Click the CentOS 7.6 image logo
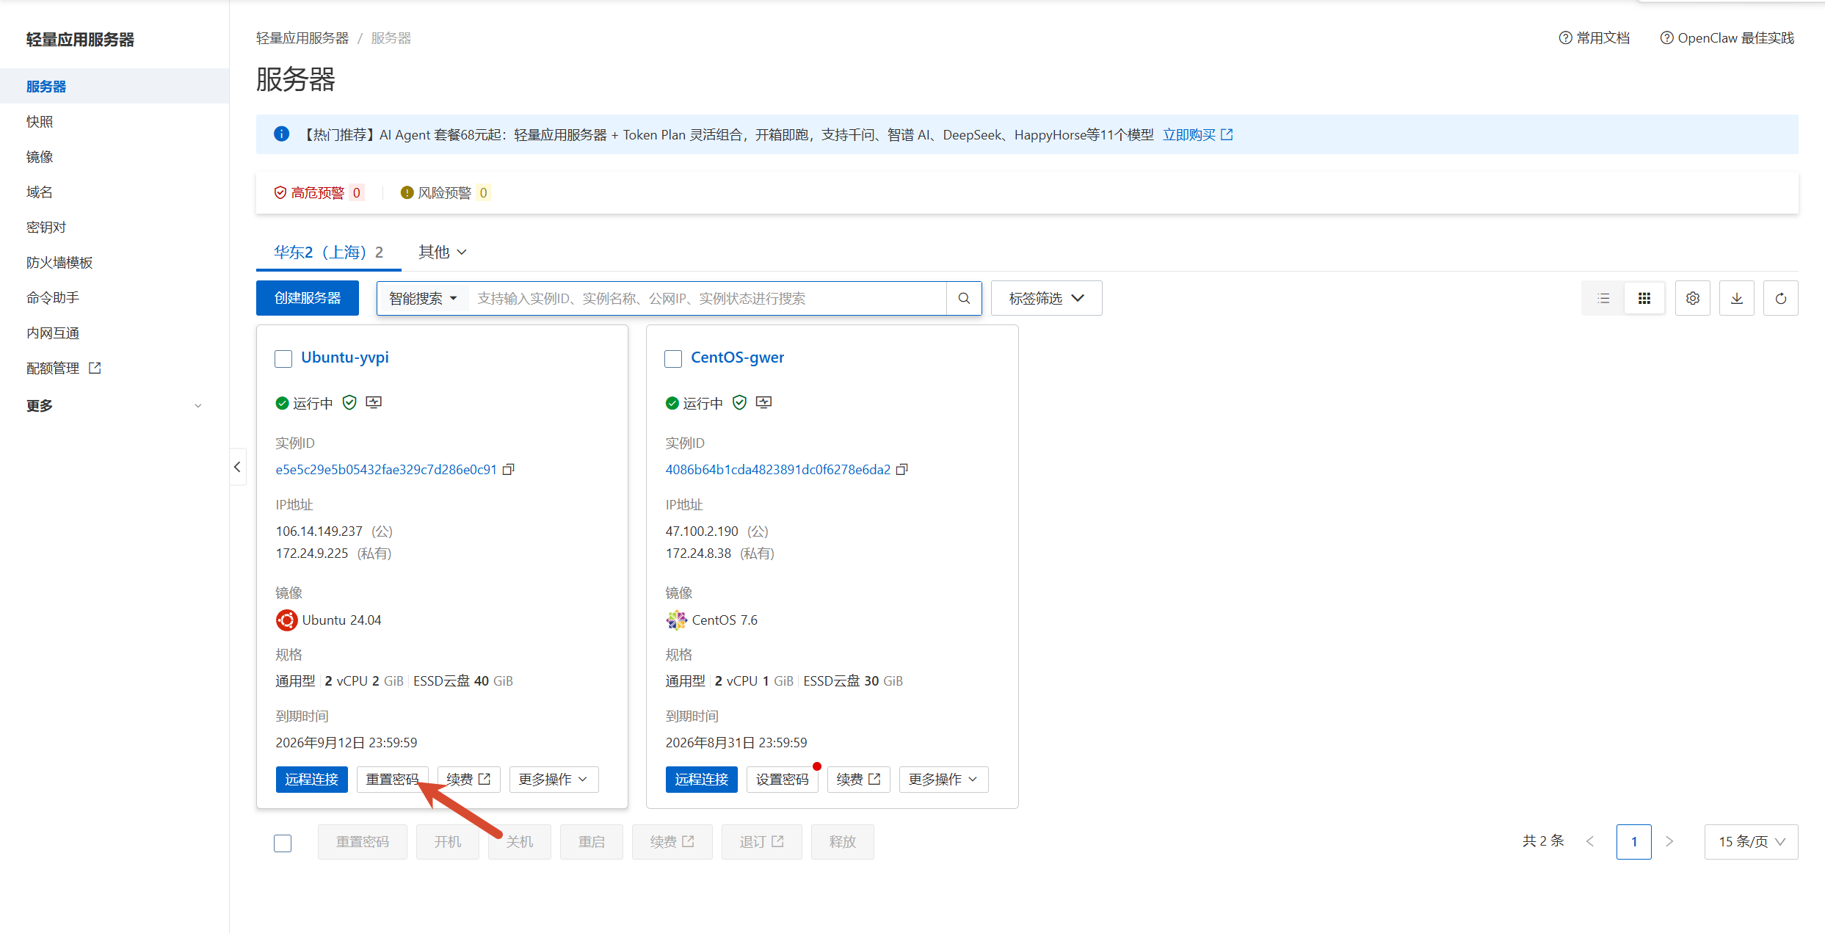1825x933 pixels. (x=676, y=620)
